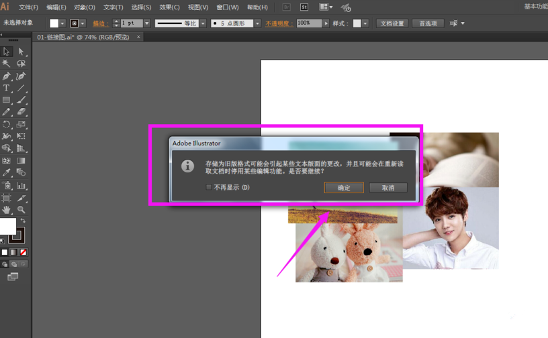
Task: Select the Selection (black arrow) tool
Action: pyautogui.click(x=7, y=52)
